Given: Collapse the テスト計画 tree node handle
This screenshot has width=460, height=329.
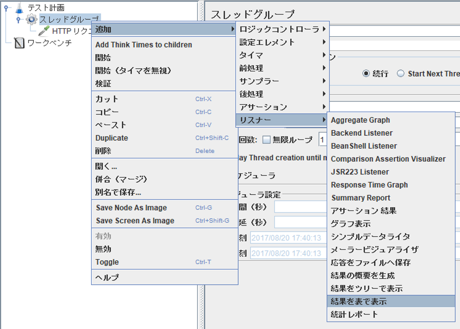Looking at the screenshot, I should coord(6,8).
